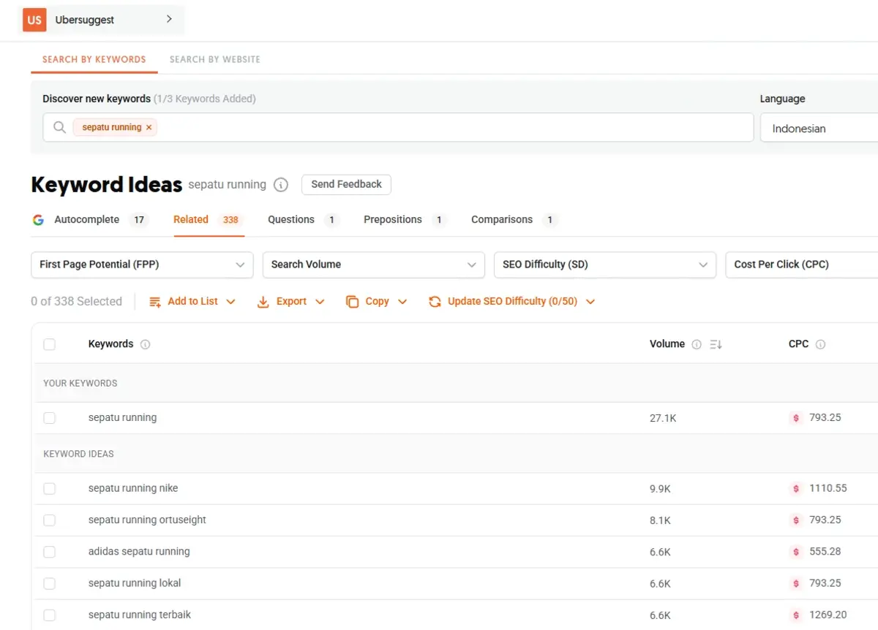Select the Questions tab
The width and height of the screenshot is (878, 630).
point(304,220)
